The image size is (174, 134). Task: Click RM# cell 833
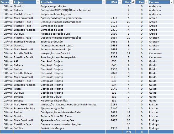click(x=114, y=61)
